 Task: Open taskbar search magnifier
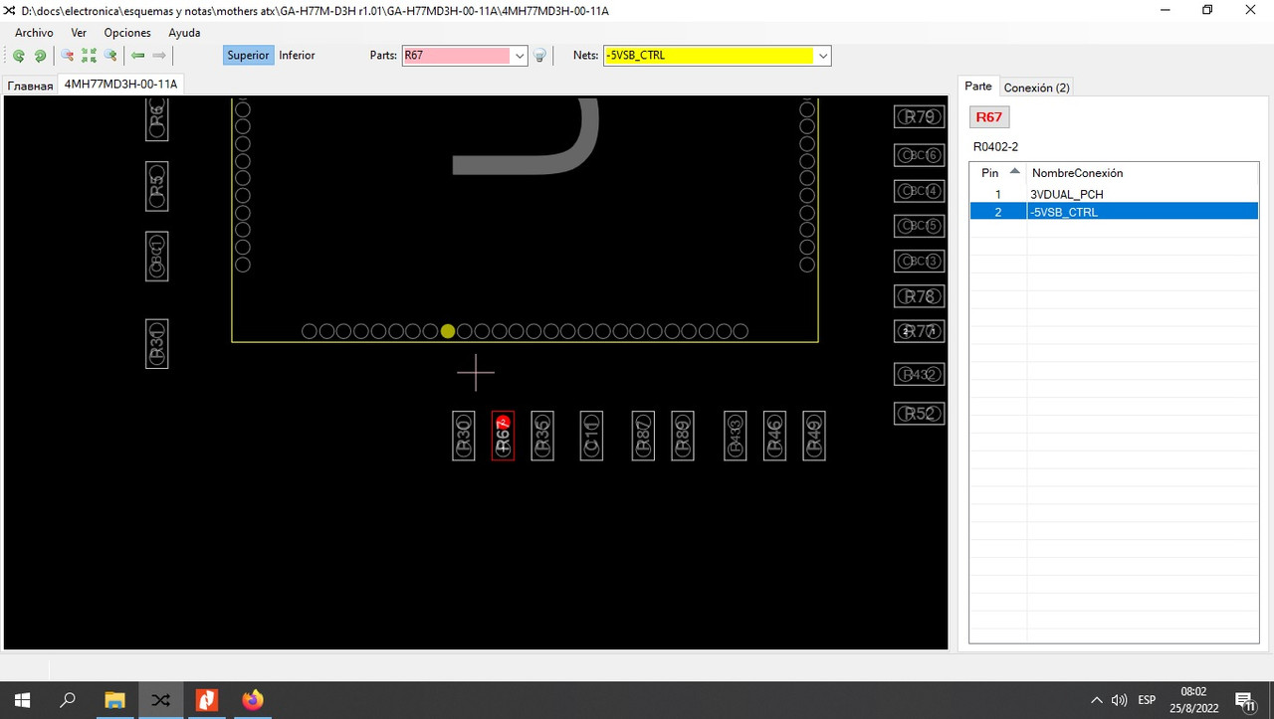68,700
